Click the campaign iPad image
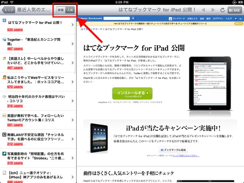Screen dimensions: 244x183 click(99, 138)
